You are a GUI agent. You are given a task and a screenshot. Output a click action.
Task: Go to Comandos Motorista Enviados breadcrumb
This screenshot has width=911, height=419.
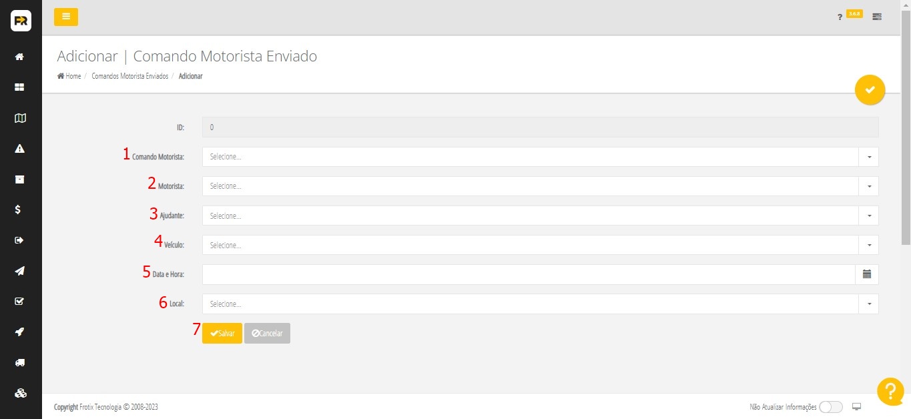pyautogui.click(x=129, y=76)
